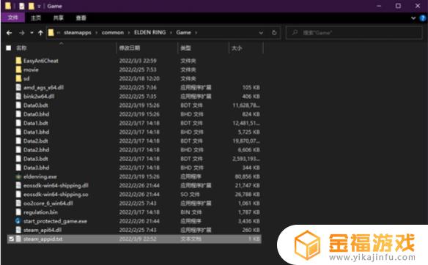The height and width of the screenshot is (265, 428).
Task: Click the eossdk-win64-shipping.dll file icon
Action: 18,185
